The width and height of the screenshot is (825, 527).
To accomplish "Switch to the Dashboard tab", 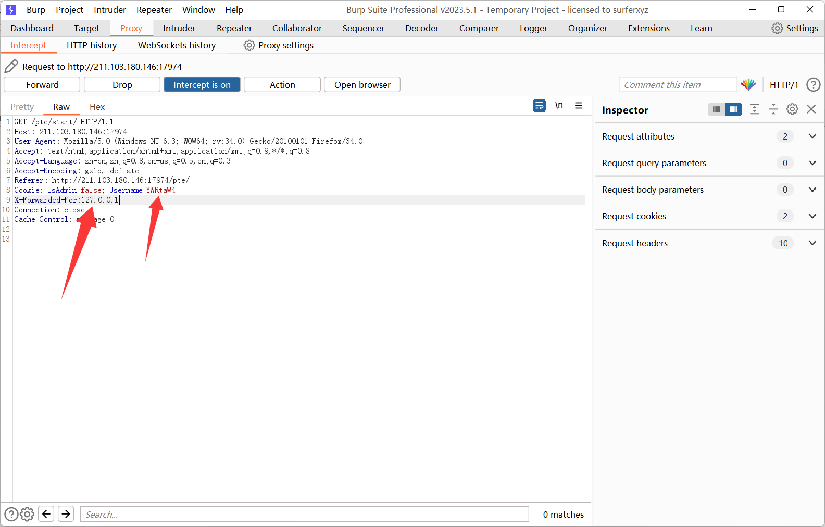I will click(32, 28).
